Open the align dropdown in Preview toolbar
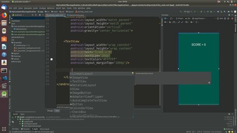 coord(192,22)
